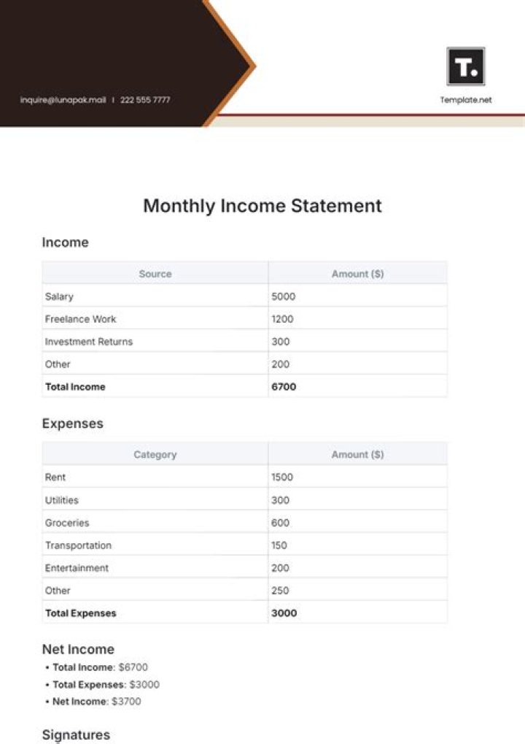Screen dimensions: 525x744
Task: Click the Salary amount cell 5000
Action: (284, 296)
